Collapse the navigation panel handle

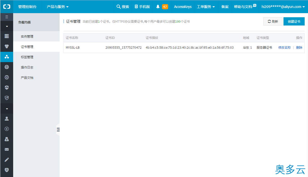click(x=58, y=130)
